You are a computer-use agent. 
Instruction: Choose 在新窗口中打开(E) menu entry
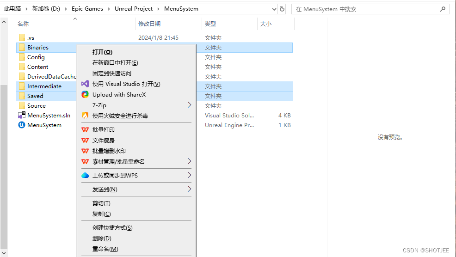[115, 63]
